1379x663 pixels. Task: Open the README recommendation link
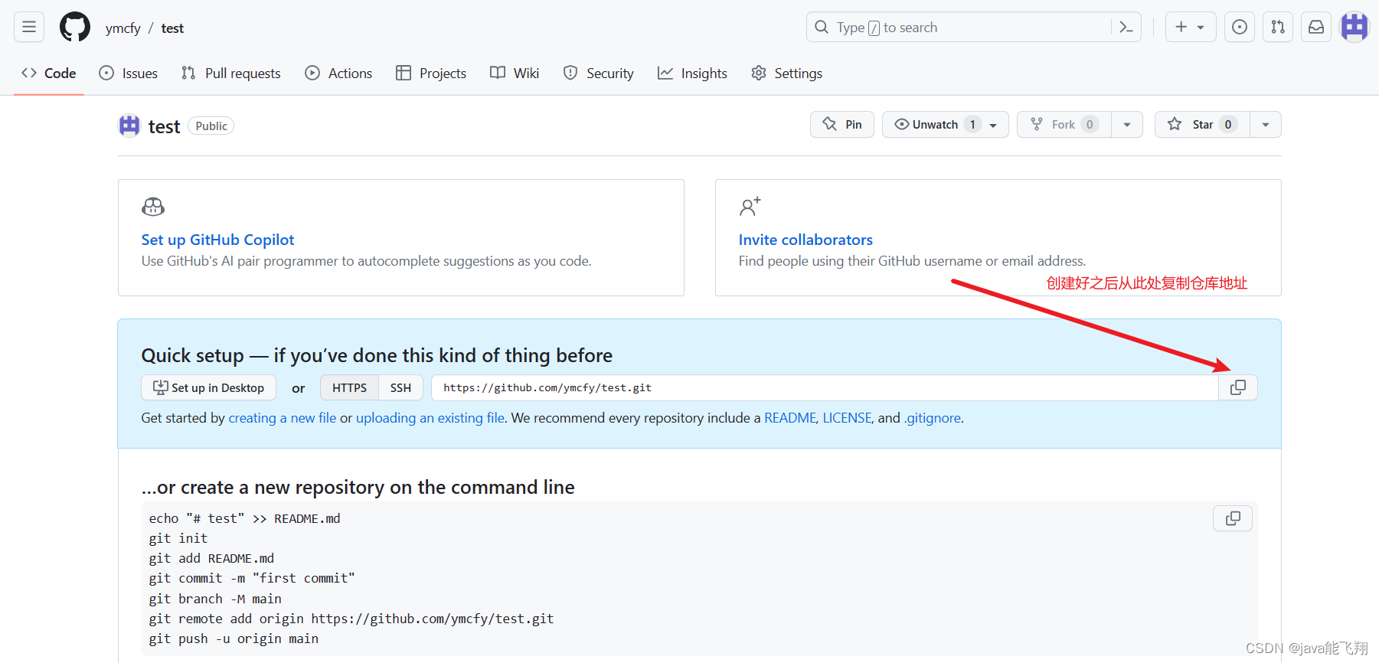790,418
